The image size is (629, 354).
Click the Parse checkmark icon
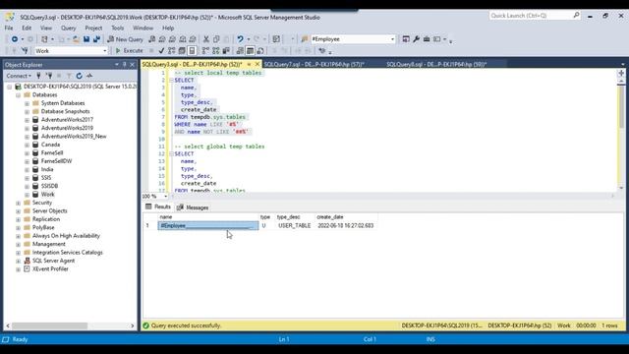pyautogui.click(x=161, y=51)
